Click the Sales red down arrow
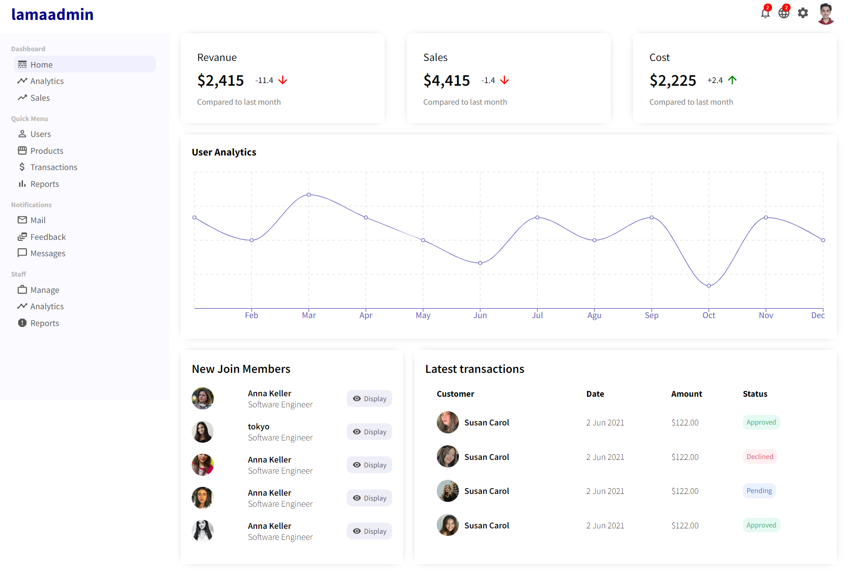Image resolution: width=848 pixels, height=573 pixels. (504, 80)
